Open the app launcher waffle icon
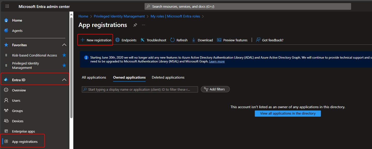 tap(7, 6)
